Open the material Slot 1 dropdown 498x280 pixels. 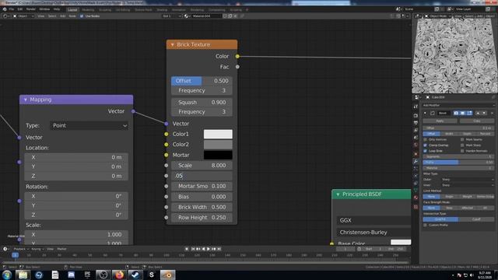coord(171,16)
